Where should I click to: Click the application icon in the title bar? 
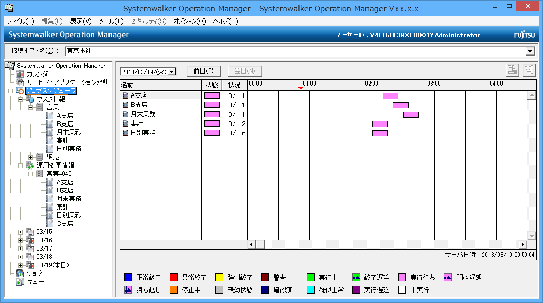pyautogui.click(x=10, y=7)
